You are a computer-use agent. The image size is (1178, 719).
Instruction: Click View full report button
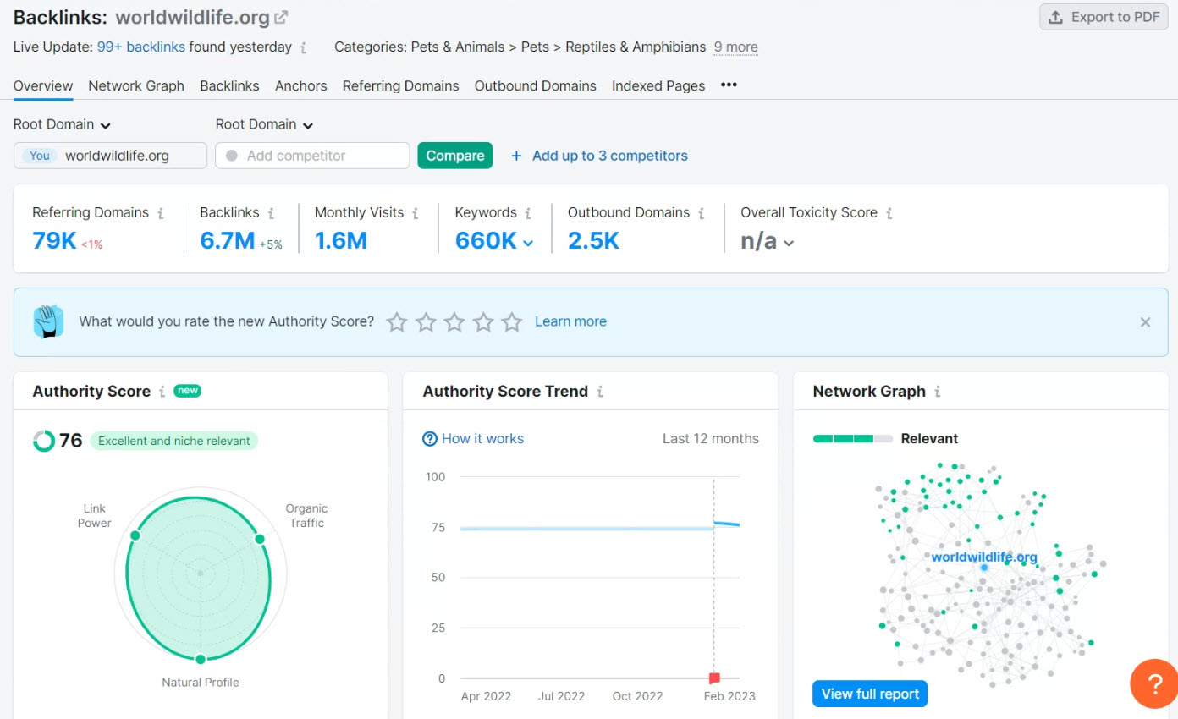(870, 694)
